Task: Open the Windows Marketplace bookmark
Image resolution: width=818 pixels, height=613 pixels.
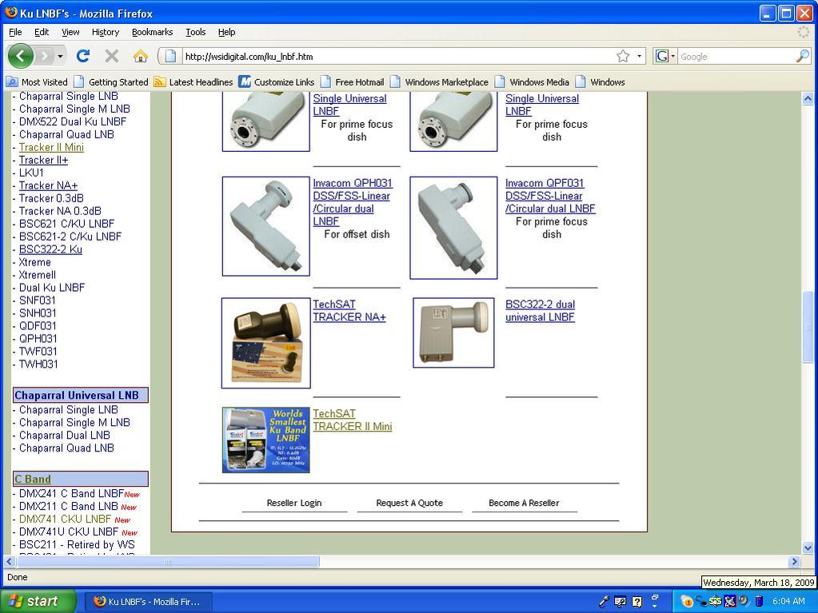Action: pyautogui.click(x=440, y=82)
